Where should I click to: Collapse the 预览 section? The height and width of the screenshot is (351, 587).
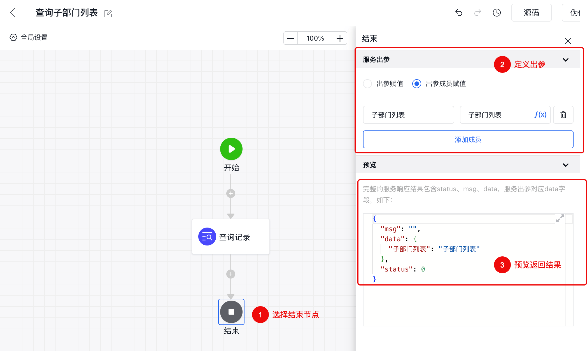click(x=566, y=165)
